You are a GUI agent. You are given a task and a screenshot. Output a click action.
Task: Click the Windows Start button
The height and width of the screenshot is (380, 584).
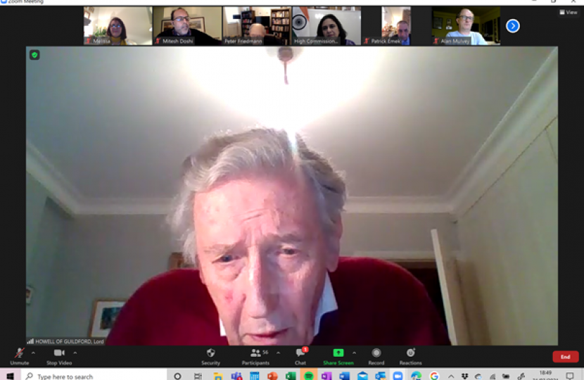(10, 376)
